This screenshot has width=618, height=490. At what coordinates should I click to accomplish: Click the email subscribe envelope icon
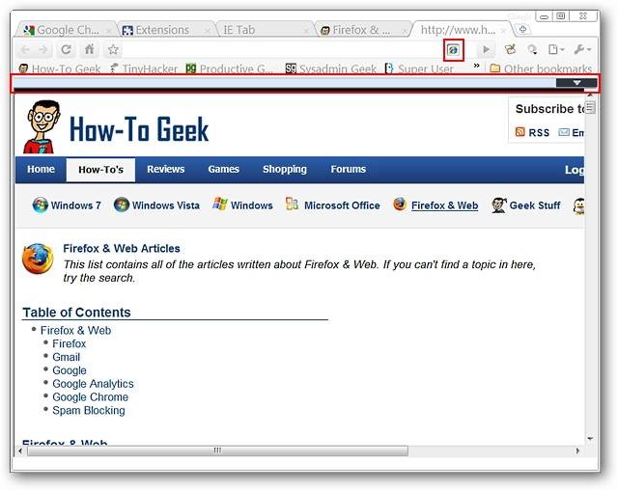564,132
